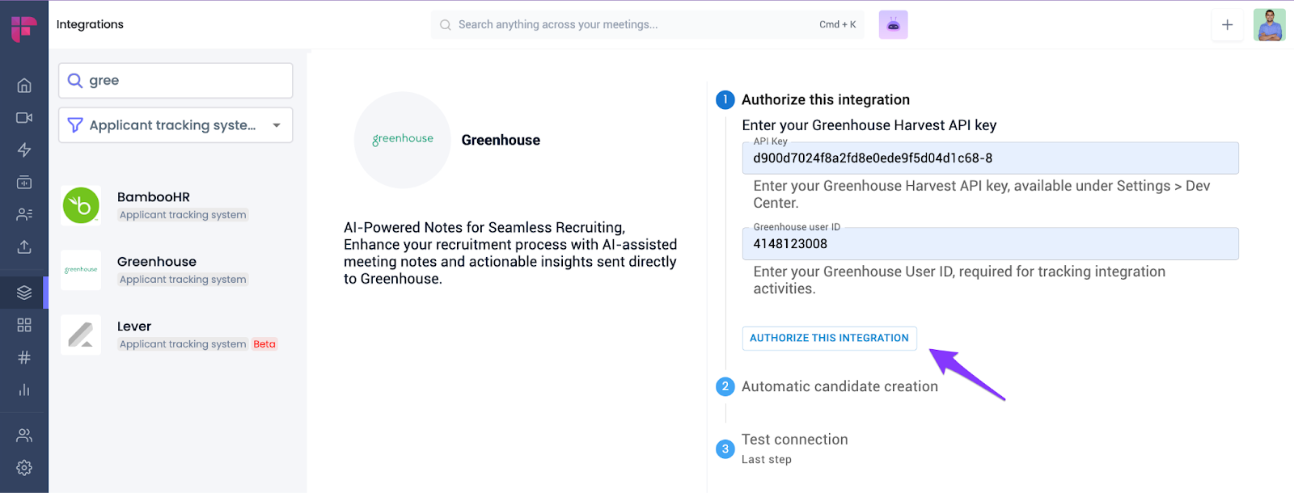Click the large Greenhouse logo circle

click(403, 140)
